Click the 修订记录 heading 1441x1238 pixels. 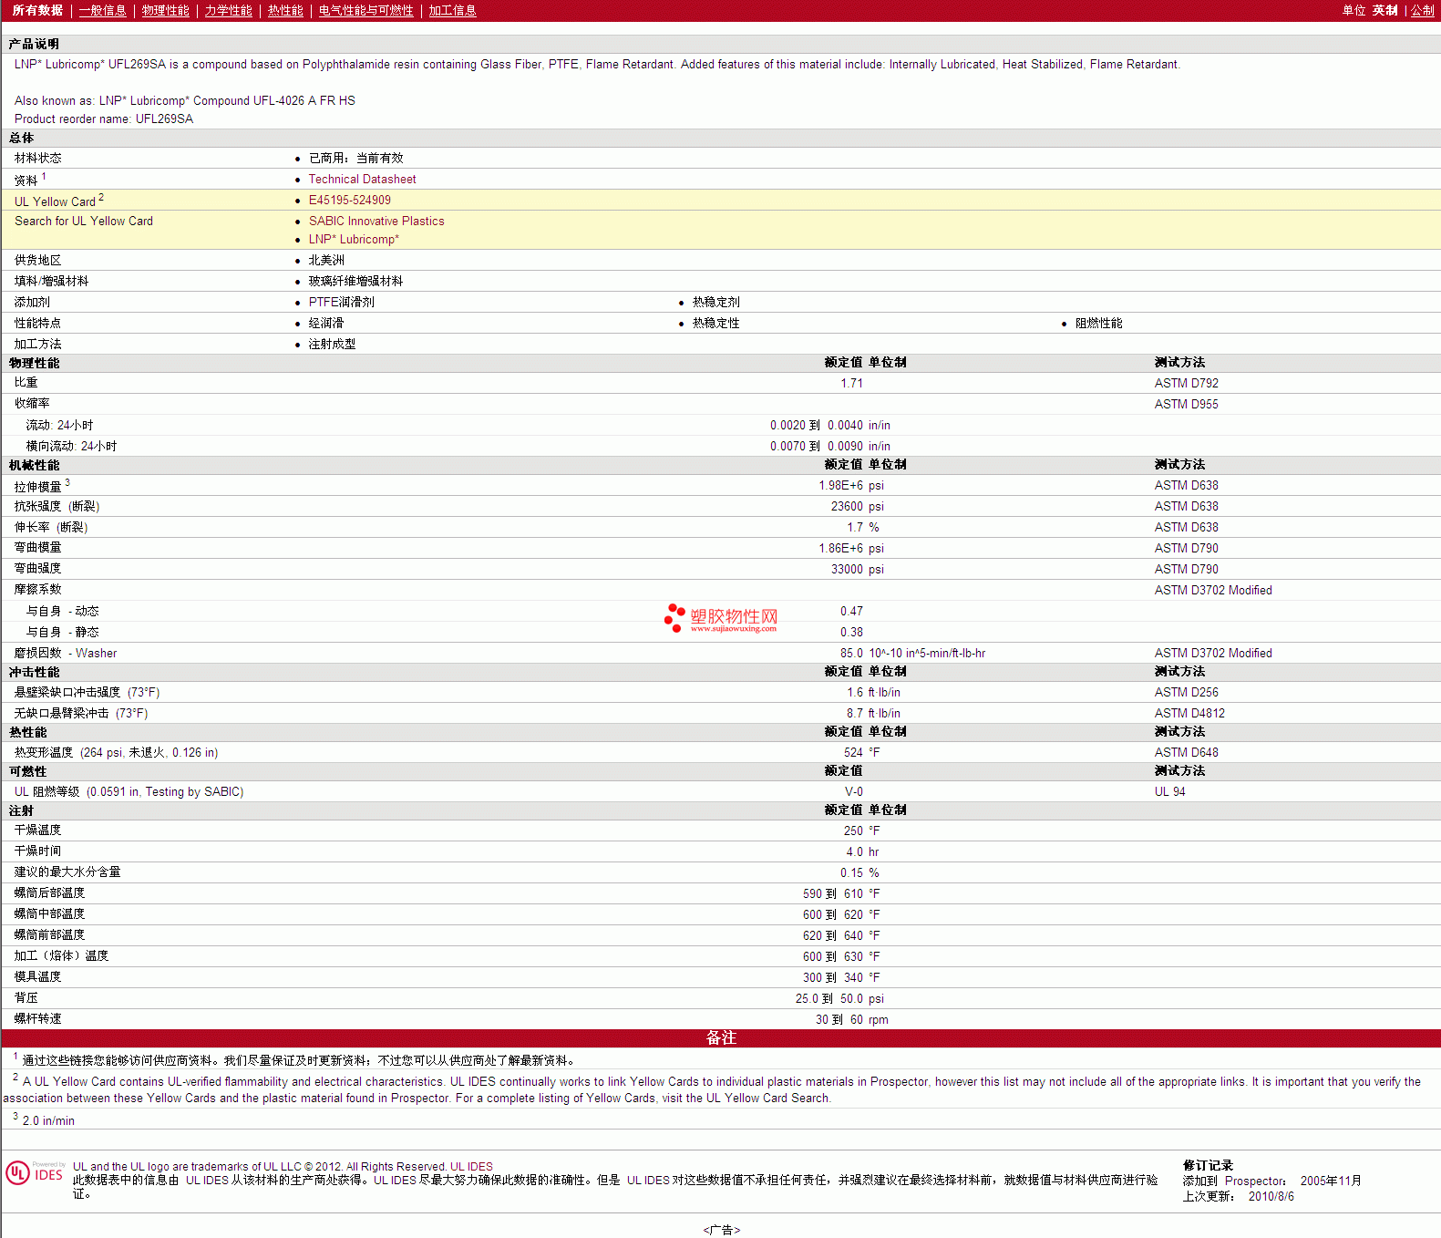click(1208, 1166)
